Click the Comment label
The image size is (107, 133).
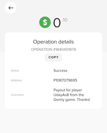tap(17, 95)
